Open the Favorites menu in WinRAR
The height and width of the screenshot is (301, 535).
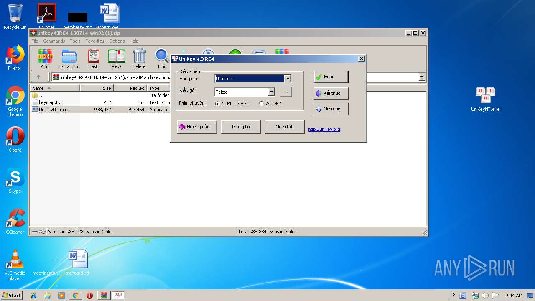pyautogui.click(x=95, y=41)
